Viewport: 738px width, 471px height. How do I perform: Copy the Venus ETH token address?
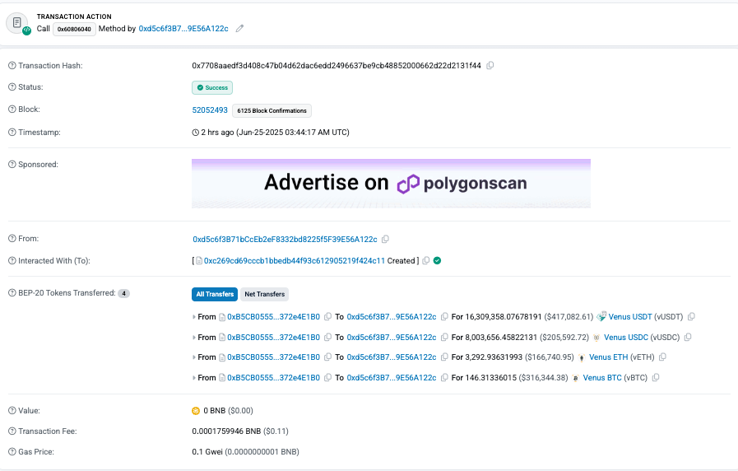click(x=662, y=357)
